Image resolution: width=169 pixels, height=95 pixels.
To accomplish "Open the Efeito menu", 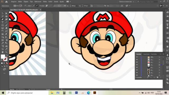I will pos(45,2).
